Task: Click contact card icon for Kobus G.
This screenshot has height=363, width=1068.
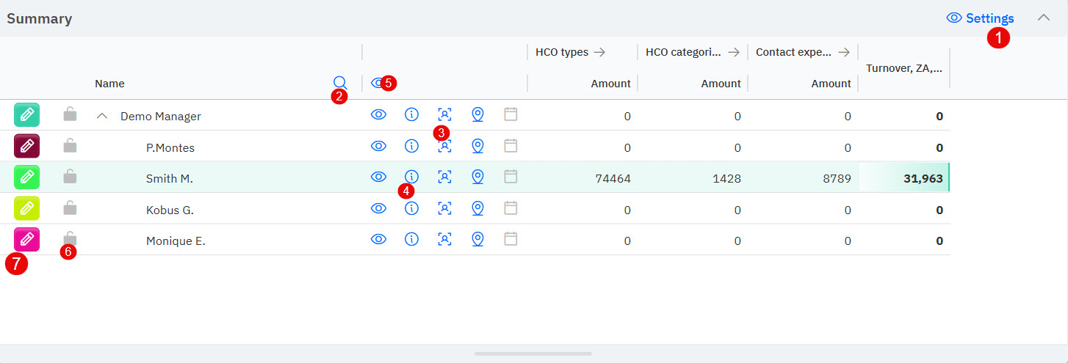Action: [444, 208]
